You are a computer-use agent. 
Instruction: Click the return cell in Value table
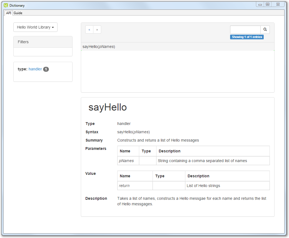[x=124, y=186]
